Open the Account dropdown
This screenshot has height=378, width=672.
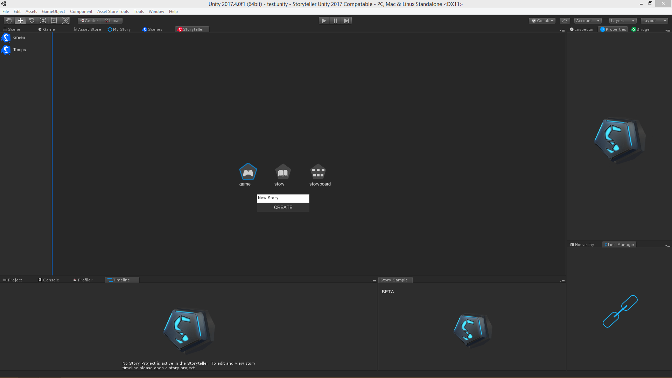tap(588, 21)
